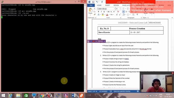Open the Borders button
This screenshot has width=174, height=98.
pos(128,14)
